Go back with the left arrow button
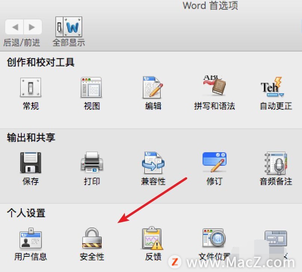The width and height of the screenshot is (302, 272). (15, 27)
